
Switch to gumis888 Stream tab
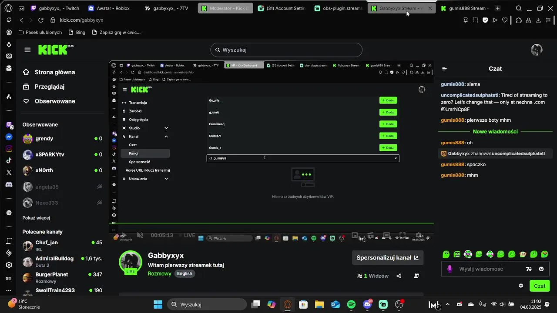tap(464, 8)
